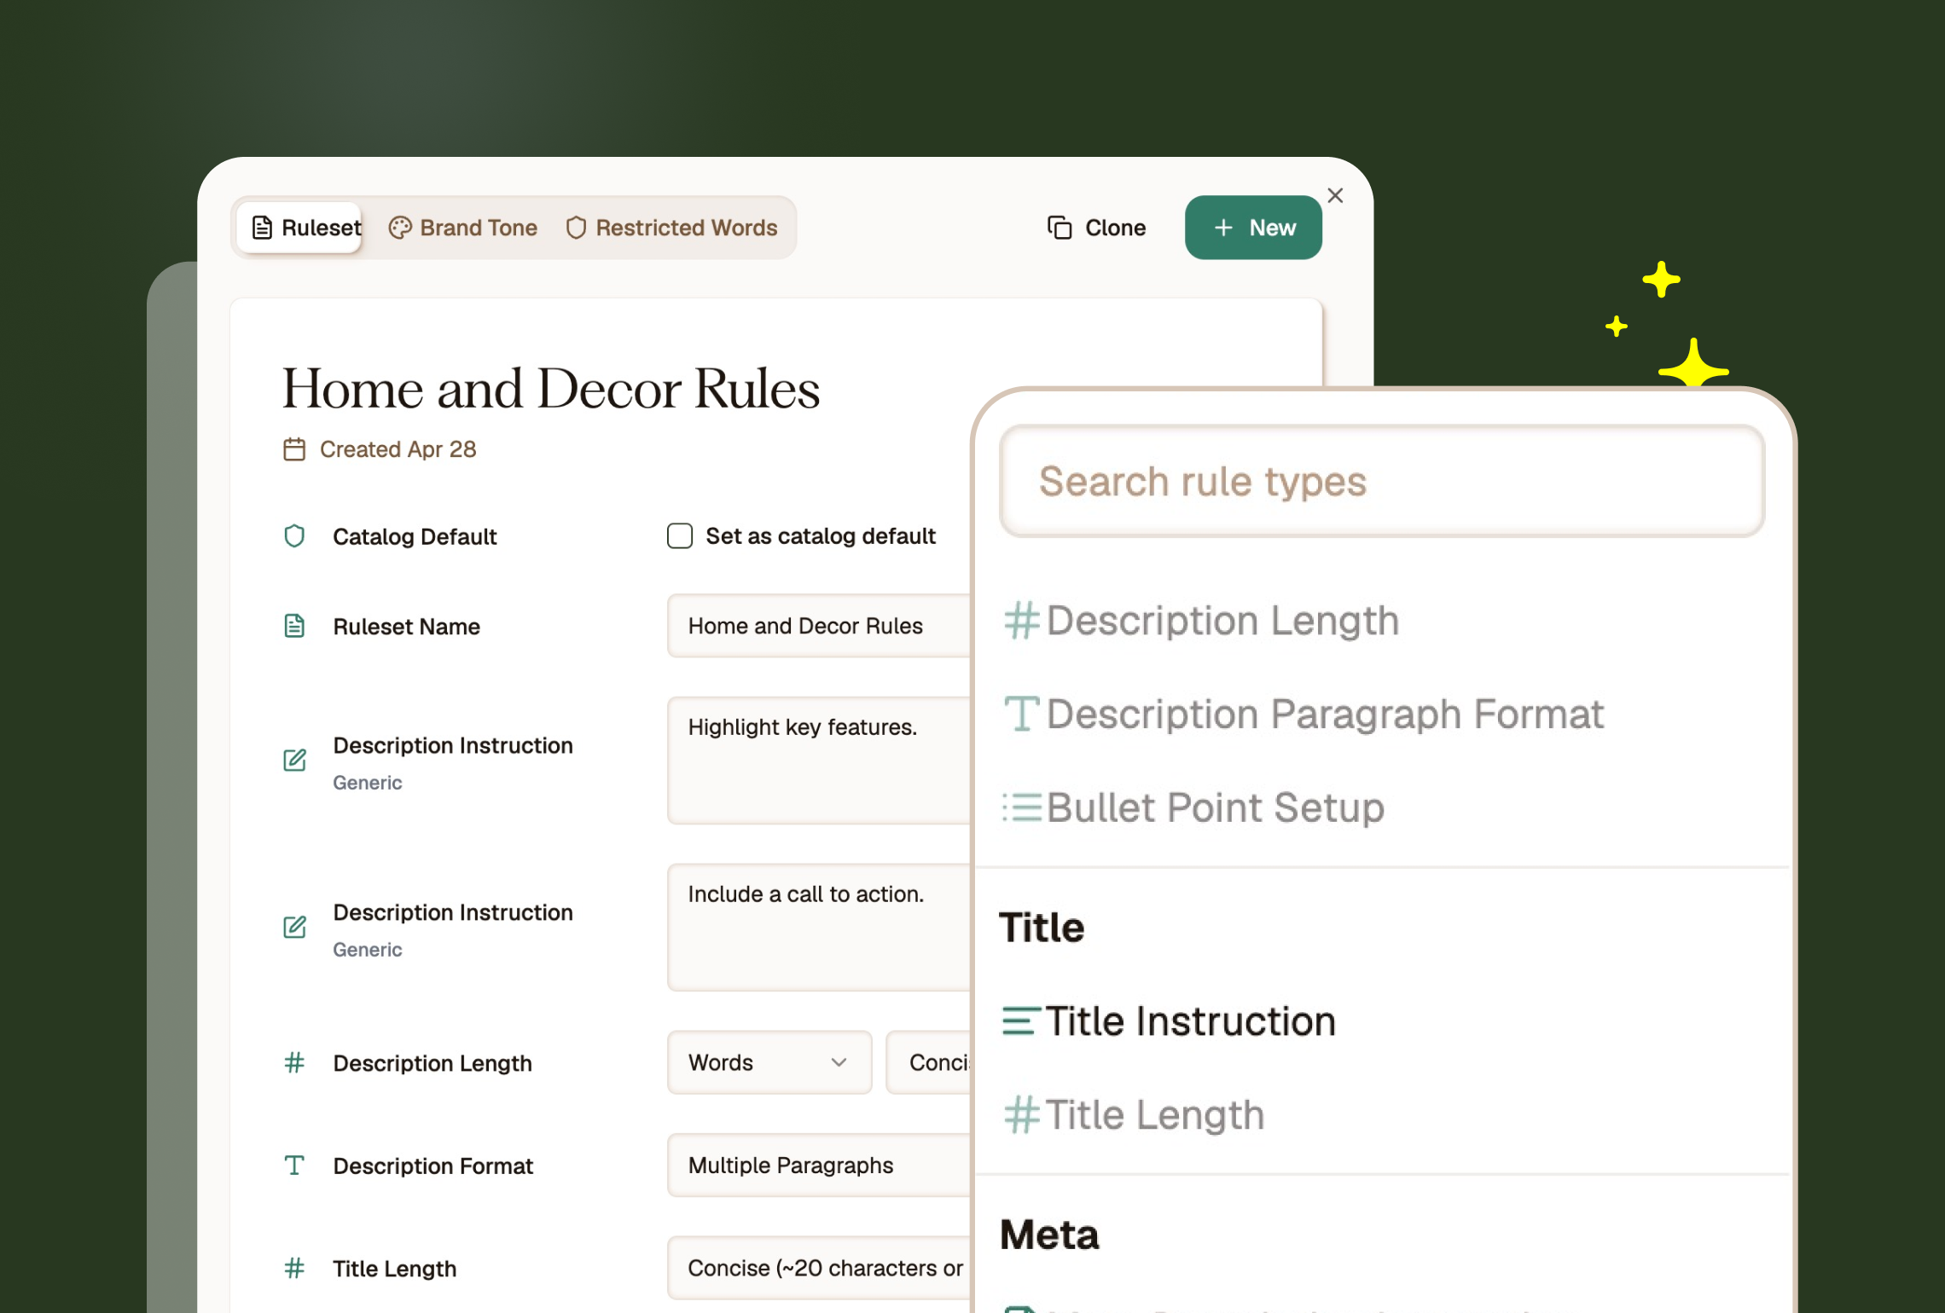The width and height of the screenshot is (1945, 1313).
Task: Open the Multiple Paragraphs format dropdown
Action: [x=819, y=1166]
